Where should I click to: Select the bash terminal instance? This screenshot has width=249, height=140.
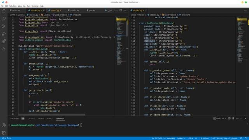tap(217, 118)
